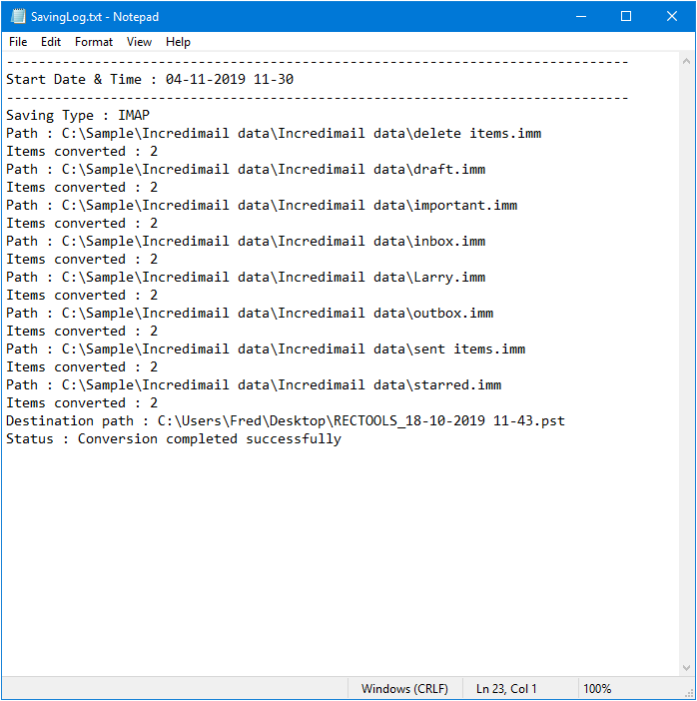This screenshot has width=697, height=701.
Task: Click the SavingLog.txt - Notepad title text
Action: click(x=95, y=17)
